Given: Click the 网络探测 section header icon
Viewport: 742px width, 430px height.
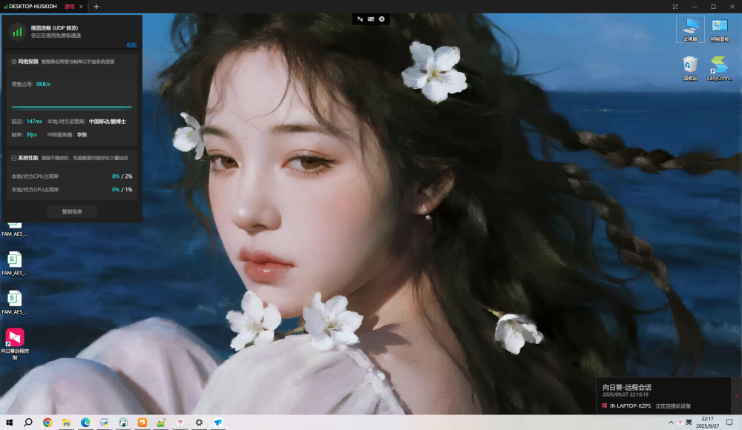Looking at the screenshot, I should pyautogui.click(x=13, y=62).
